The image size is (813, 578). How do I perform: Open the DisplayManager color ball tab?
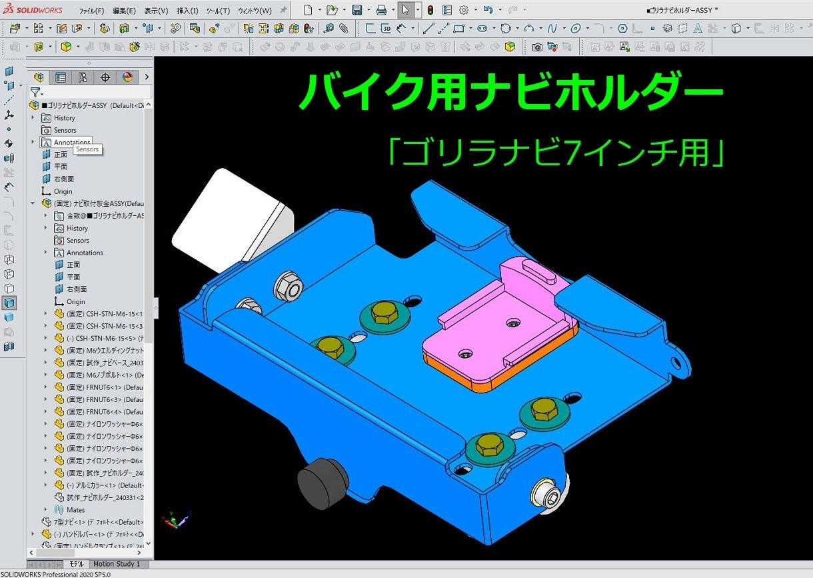click(127, 77)
